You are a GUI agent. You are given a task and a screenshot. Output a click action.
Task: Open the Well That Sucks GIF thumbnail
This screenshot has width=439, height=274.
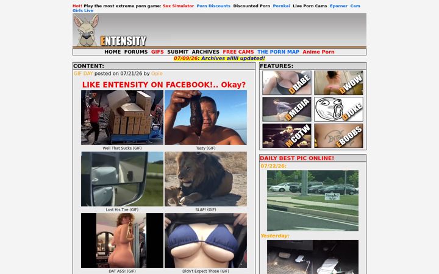point(122,118)
